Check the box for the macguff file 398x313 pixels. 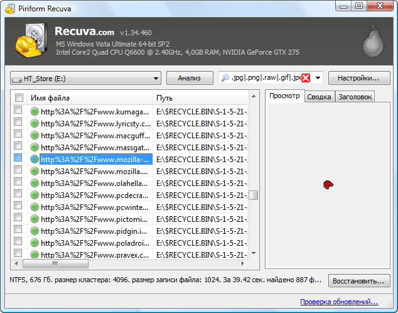pos(18,134)
